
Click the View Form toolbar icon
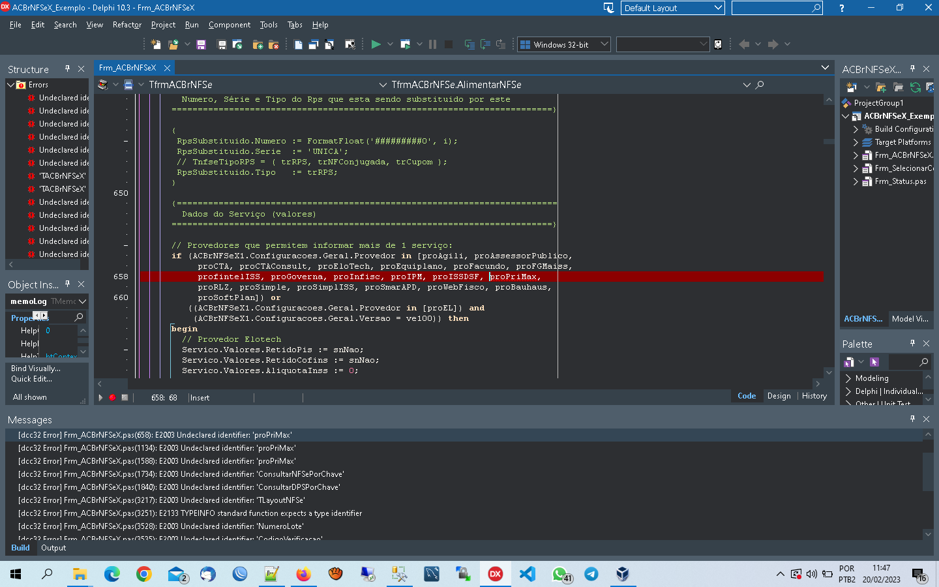coord(314,44)
